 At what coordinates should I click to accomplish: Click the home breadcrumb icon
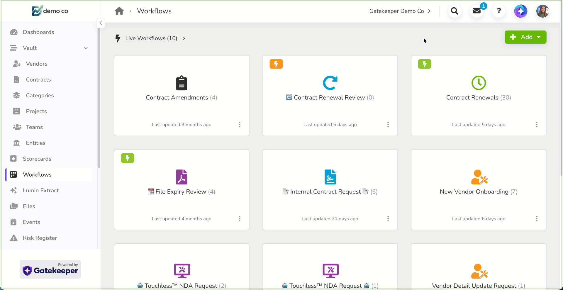119,11
